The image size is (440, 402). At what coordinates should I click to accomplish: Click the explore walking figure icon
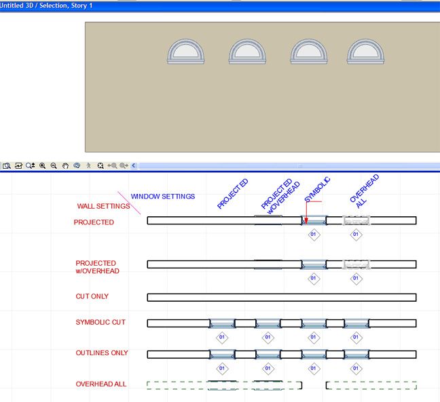(89, 165)
